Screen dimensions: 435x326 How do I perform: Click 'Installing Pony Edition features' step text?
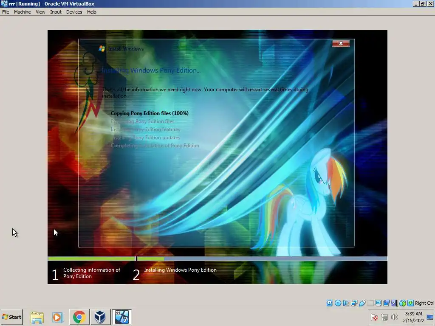145,129
